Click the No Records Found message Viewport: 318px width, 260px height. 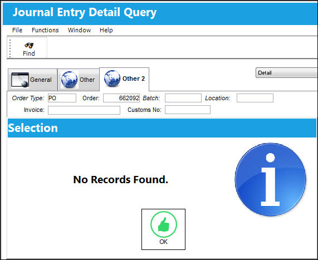[x=121, y=180]
